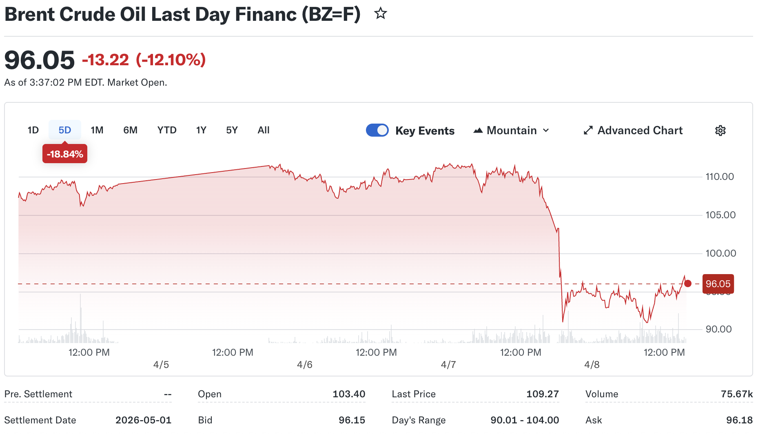
Task: Select the 1D time range tab
Action: coord(33,130)
